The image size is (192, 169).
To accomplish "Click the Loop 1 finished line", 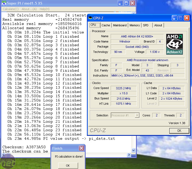I will pos(43,36).
